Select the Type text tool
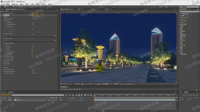 coord(25,7)
